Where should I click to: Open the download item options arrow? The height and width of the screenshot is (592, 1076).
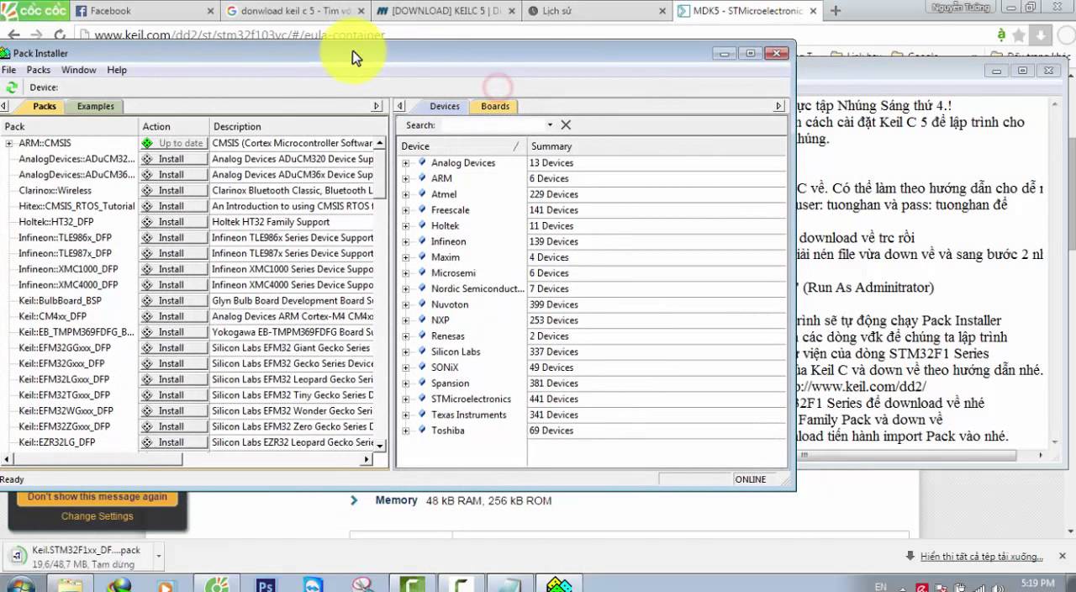158,556
